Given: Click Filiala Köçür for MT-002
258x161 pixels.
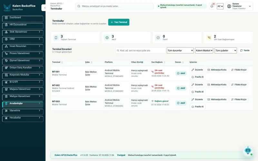Looking at the screenshot, I should tap(239, 85).
